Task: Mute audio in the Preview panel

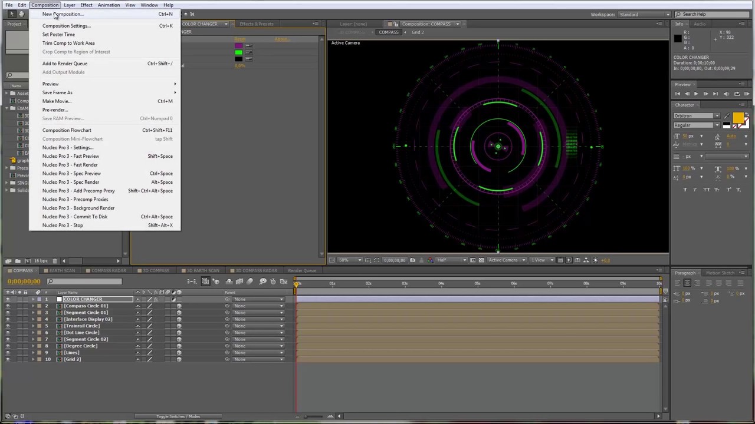Action: [x=726, y=94]
